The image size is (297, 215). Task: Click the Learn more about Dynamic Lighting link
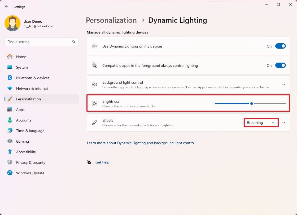click(x=141, y=143)
